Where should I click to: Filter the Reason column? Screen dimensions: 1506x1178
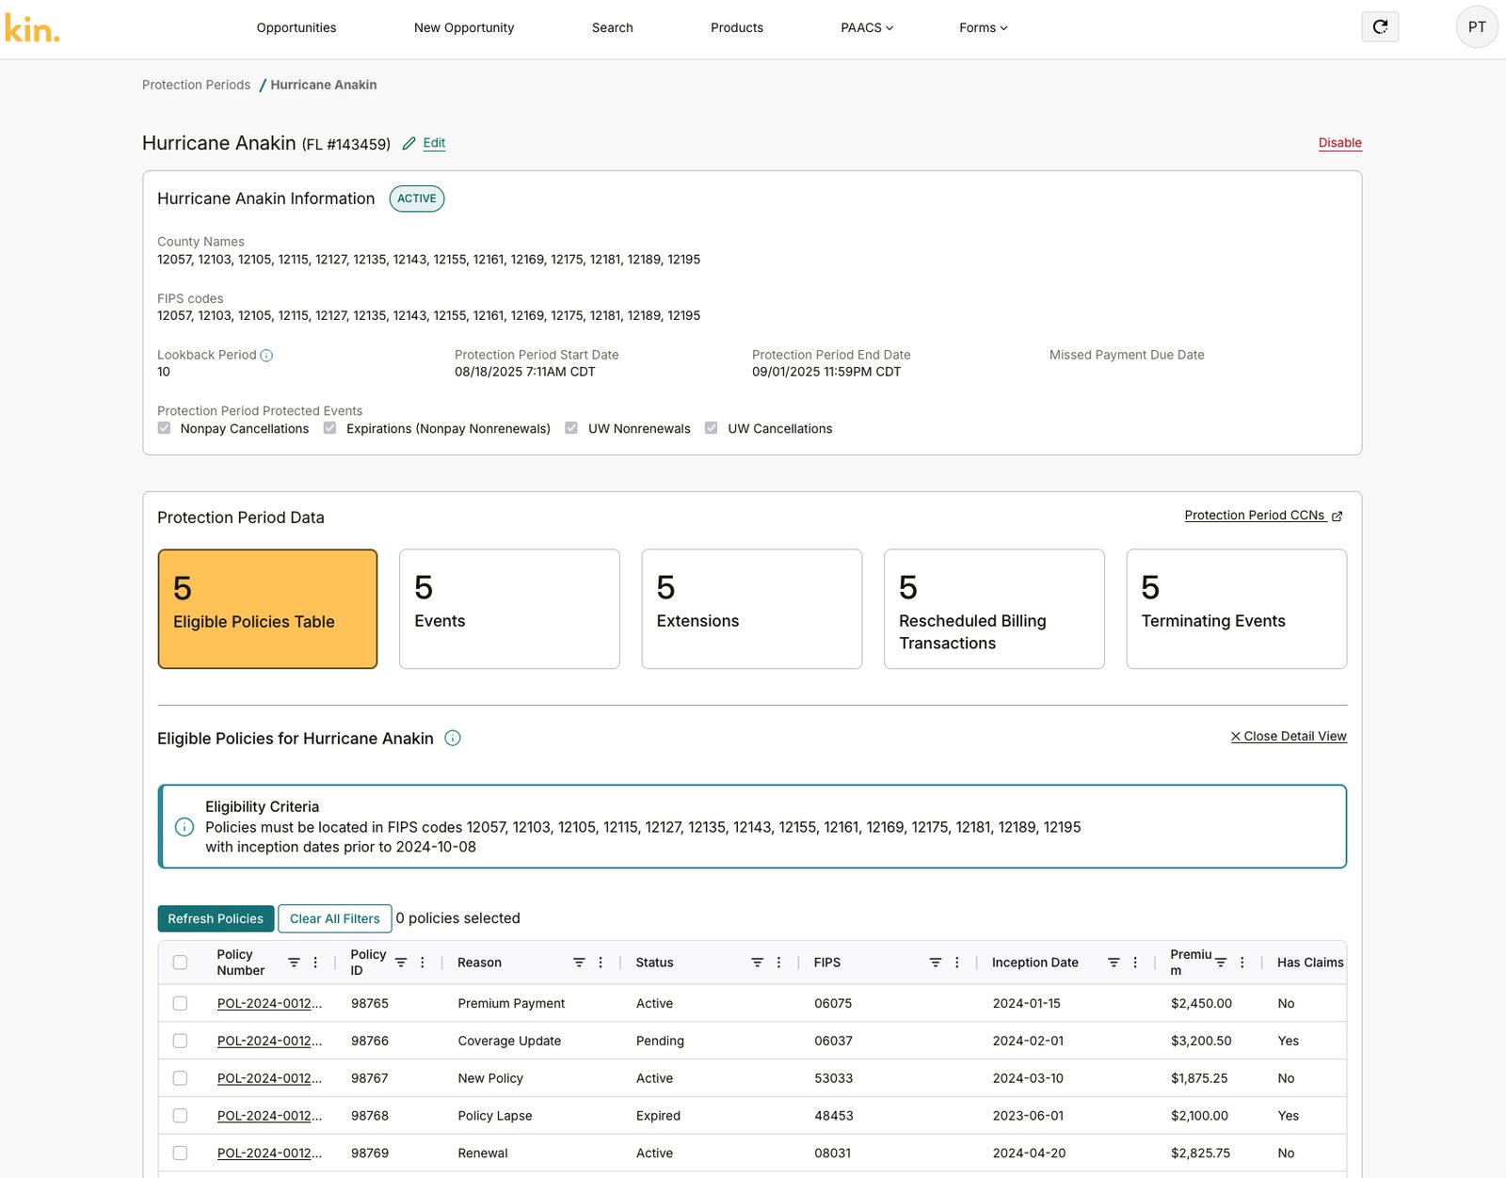click(x=579, y=963)
